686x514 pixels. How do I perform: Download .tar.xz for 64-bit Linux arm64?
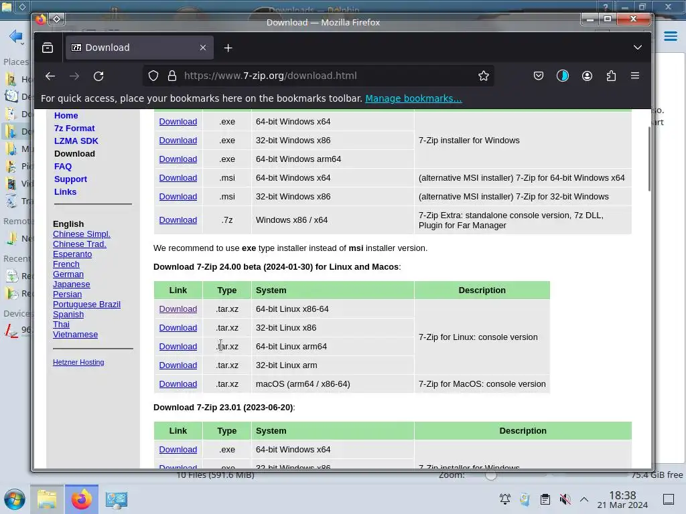(x=178, y=347)
